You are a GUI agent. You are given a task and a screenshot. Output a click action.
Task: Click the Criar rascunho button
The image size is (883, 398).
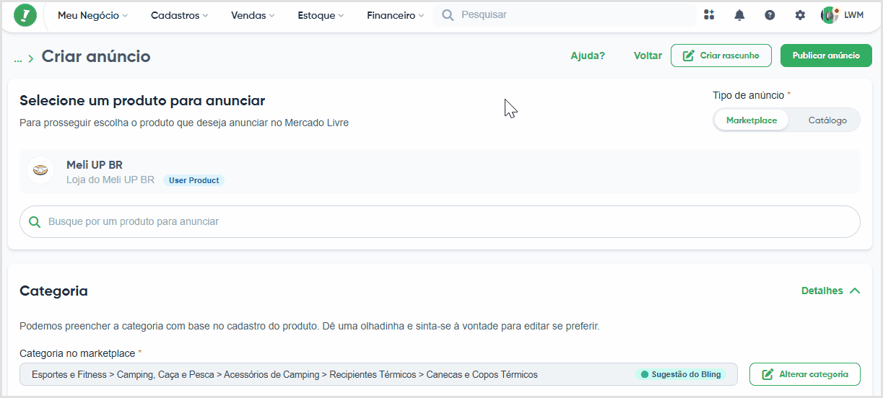[721, 56]
